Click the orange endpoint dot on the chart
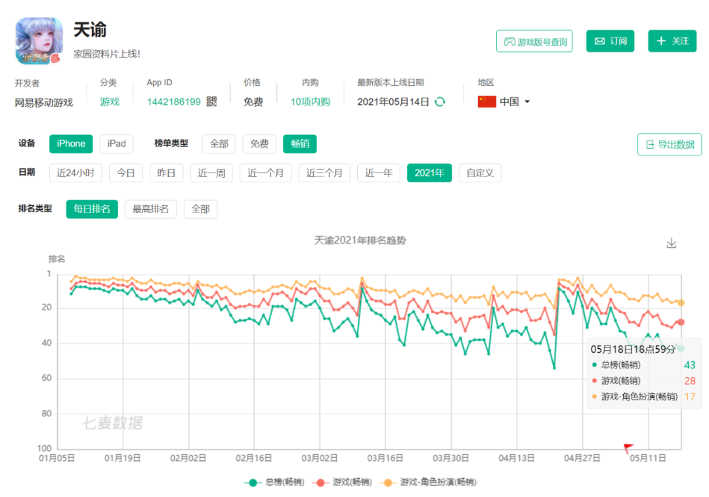 click(681, 303)
